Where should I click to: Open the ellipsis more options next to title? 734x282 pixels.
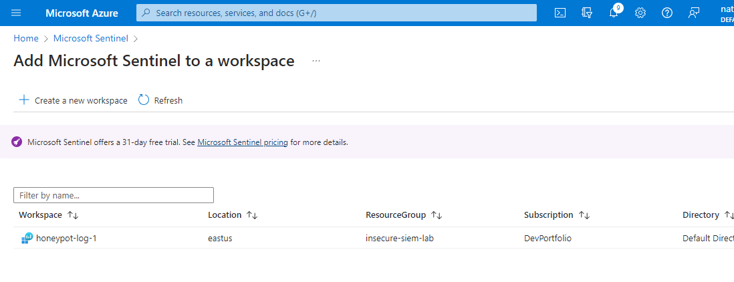pos(316,61)
